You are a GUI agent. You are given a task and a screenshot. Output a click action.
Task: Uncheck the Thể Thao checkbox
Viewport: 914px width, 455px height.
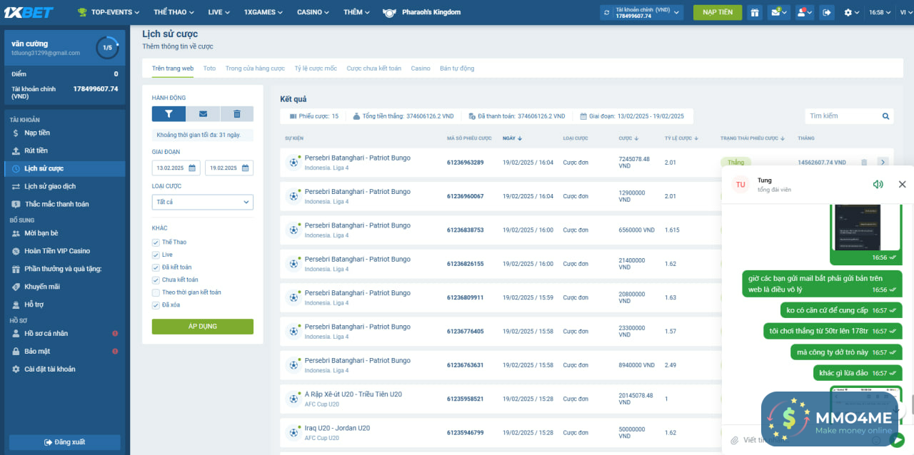click(156, 242)
